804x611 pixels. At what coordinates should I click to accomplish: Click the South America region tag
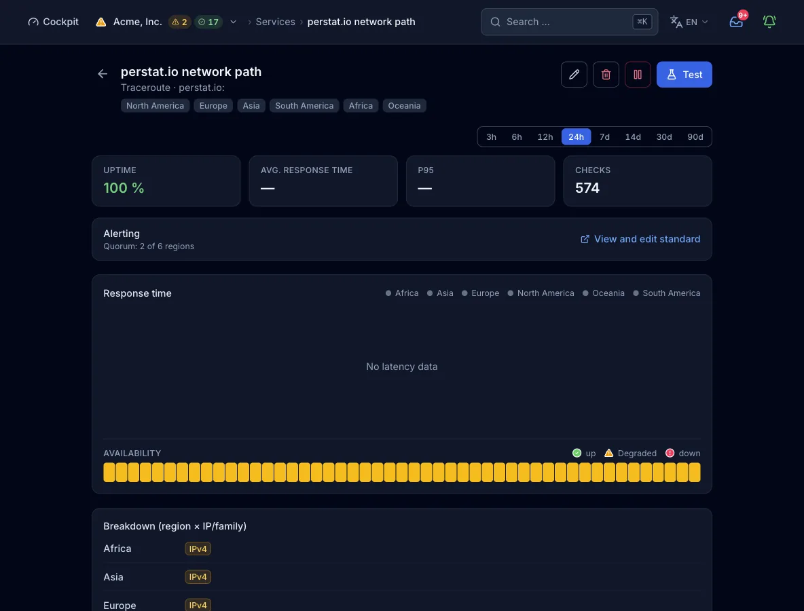pyautogui.click(x=304, y=106)
